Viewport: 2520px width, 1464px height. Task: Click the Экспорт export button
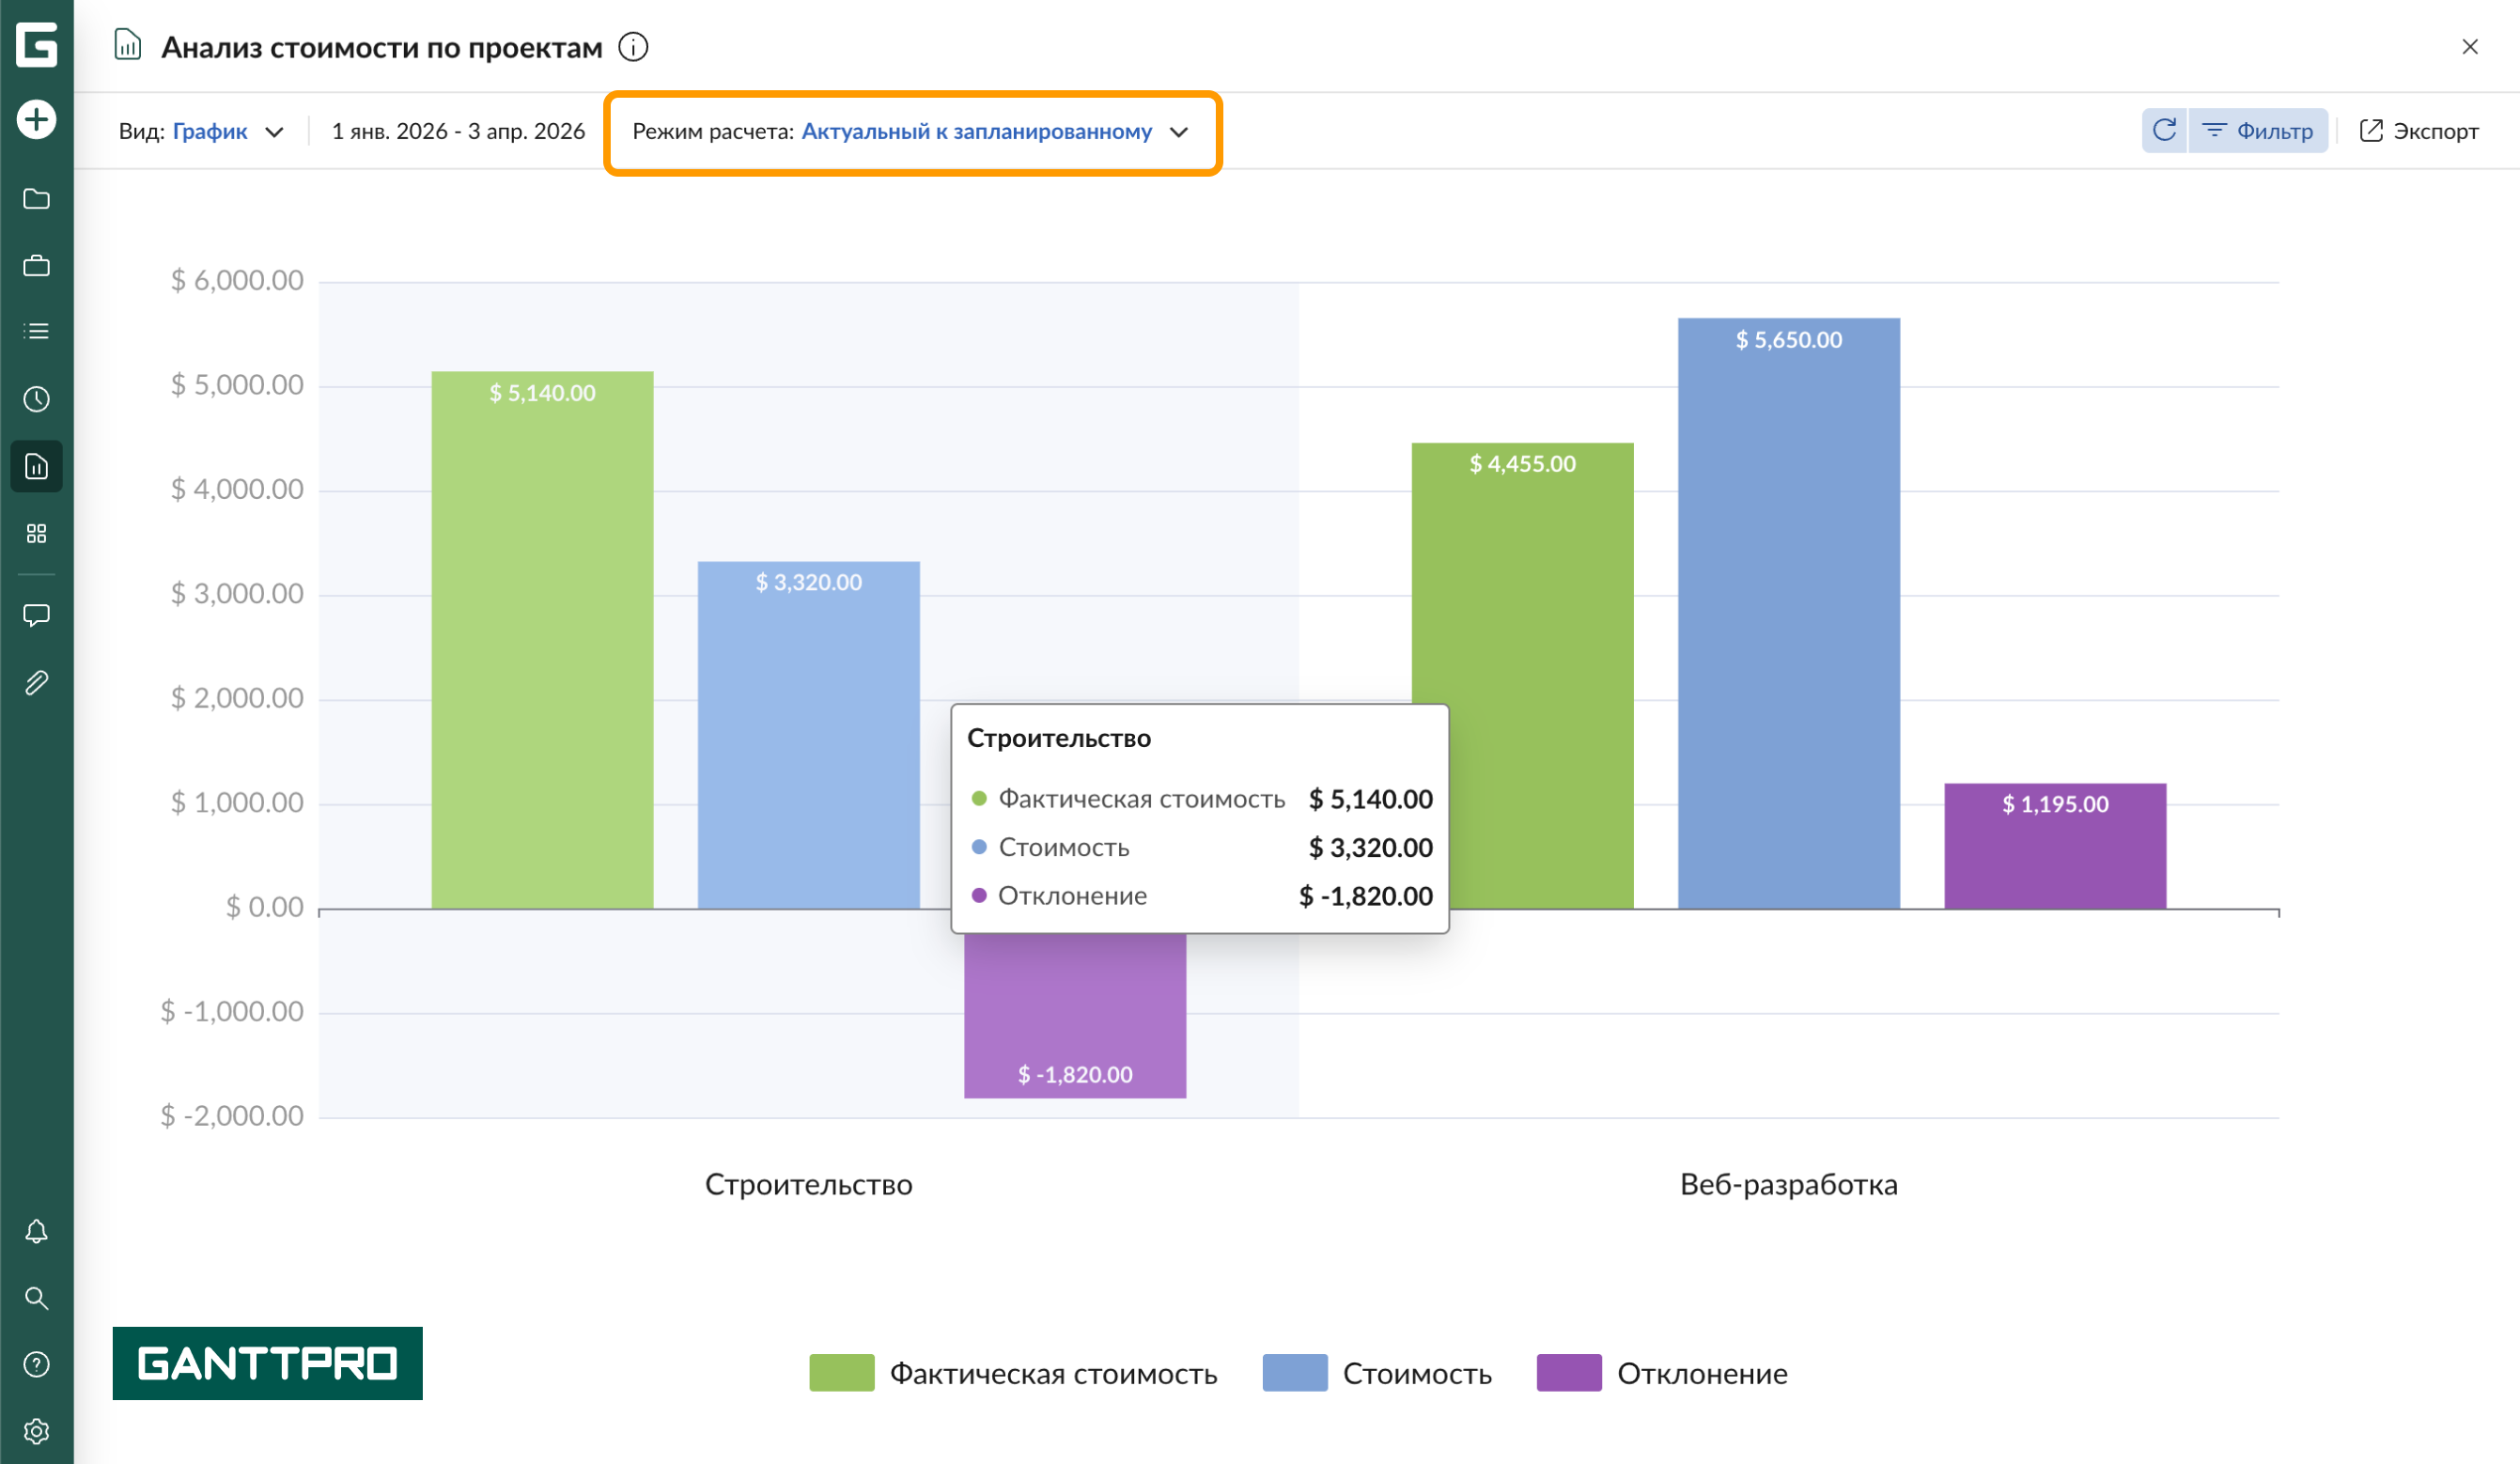tap(2418, 131)
